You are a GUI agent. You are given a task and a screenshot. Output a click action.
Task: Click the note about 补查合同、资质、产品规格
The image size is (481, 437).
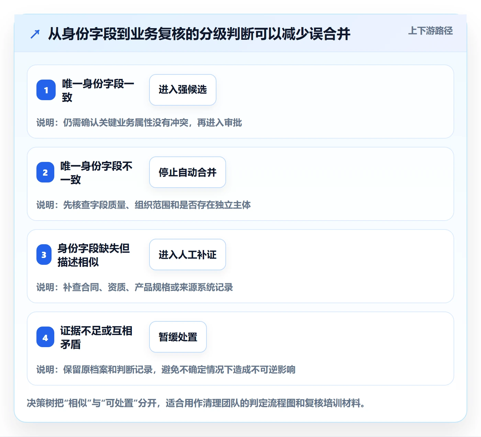(135, 287)
